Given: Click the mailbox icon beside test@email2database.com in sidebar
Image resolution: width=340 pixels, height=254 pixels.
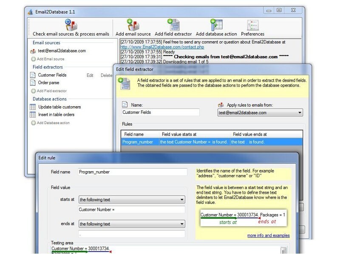Looking at the screenshot, I should [33, 51].
